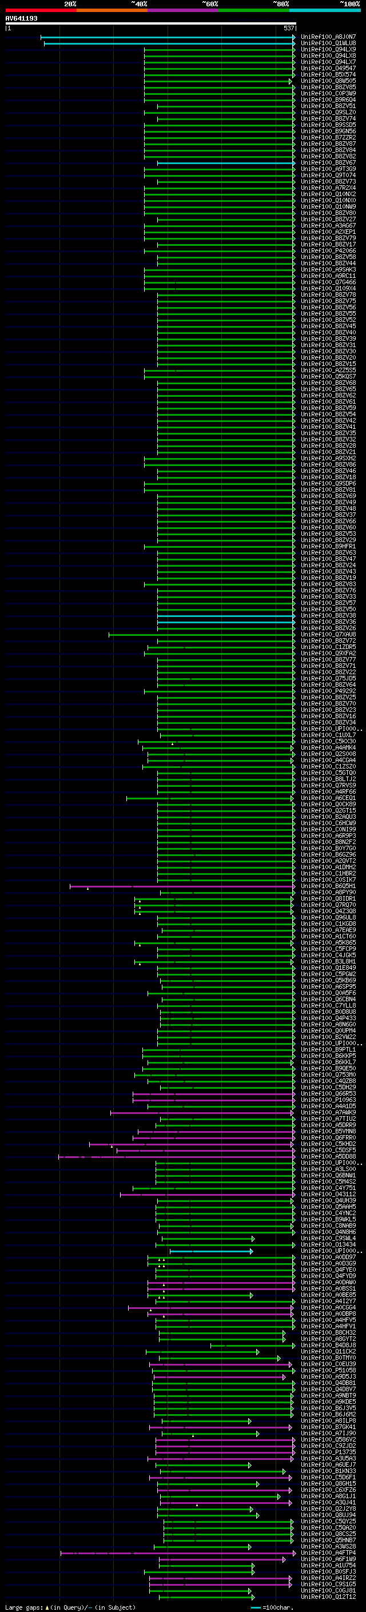Select the UniRef100_C4JGK5 label

328,955
